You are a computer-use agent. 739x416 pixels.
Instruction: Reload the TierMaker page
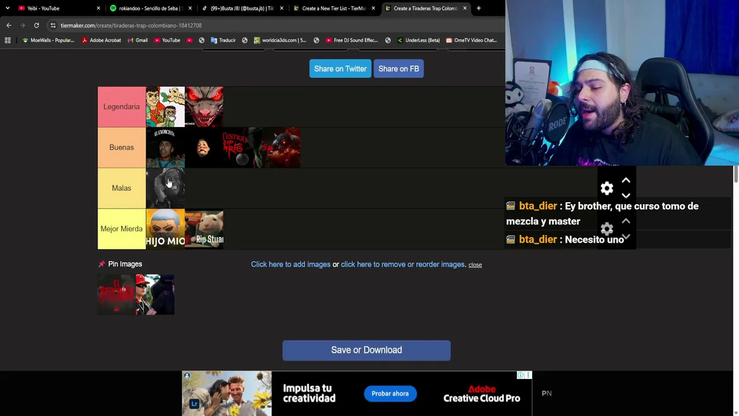point(36,25)
